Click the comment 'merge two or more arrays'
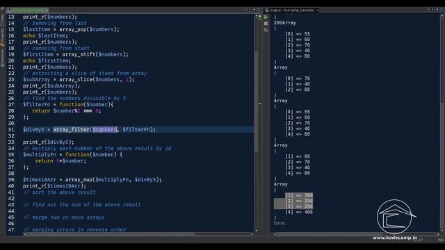 click(x=64, y=217)
